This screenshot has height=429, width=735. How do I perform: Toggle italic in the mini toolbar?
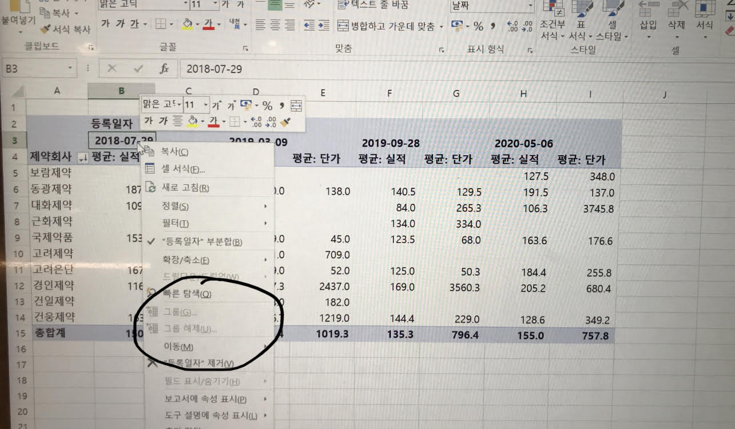click(x=164, y=121)
